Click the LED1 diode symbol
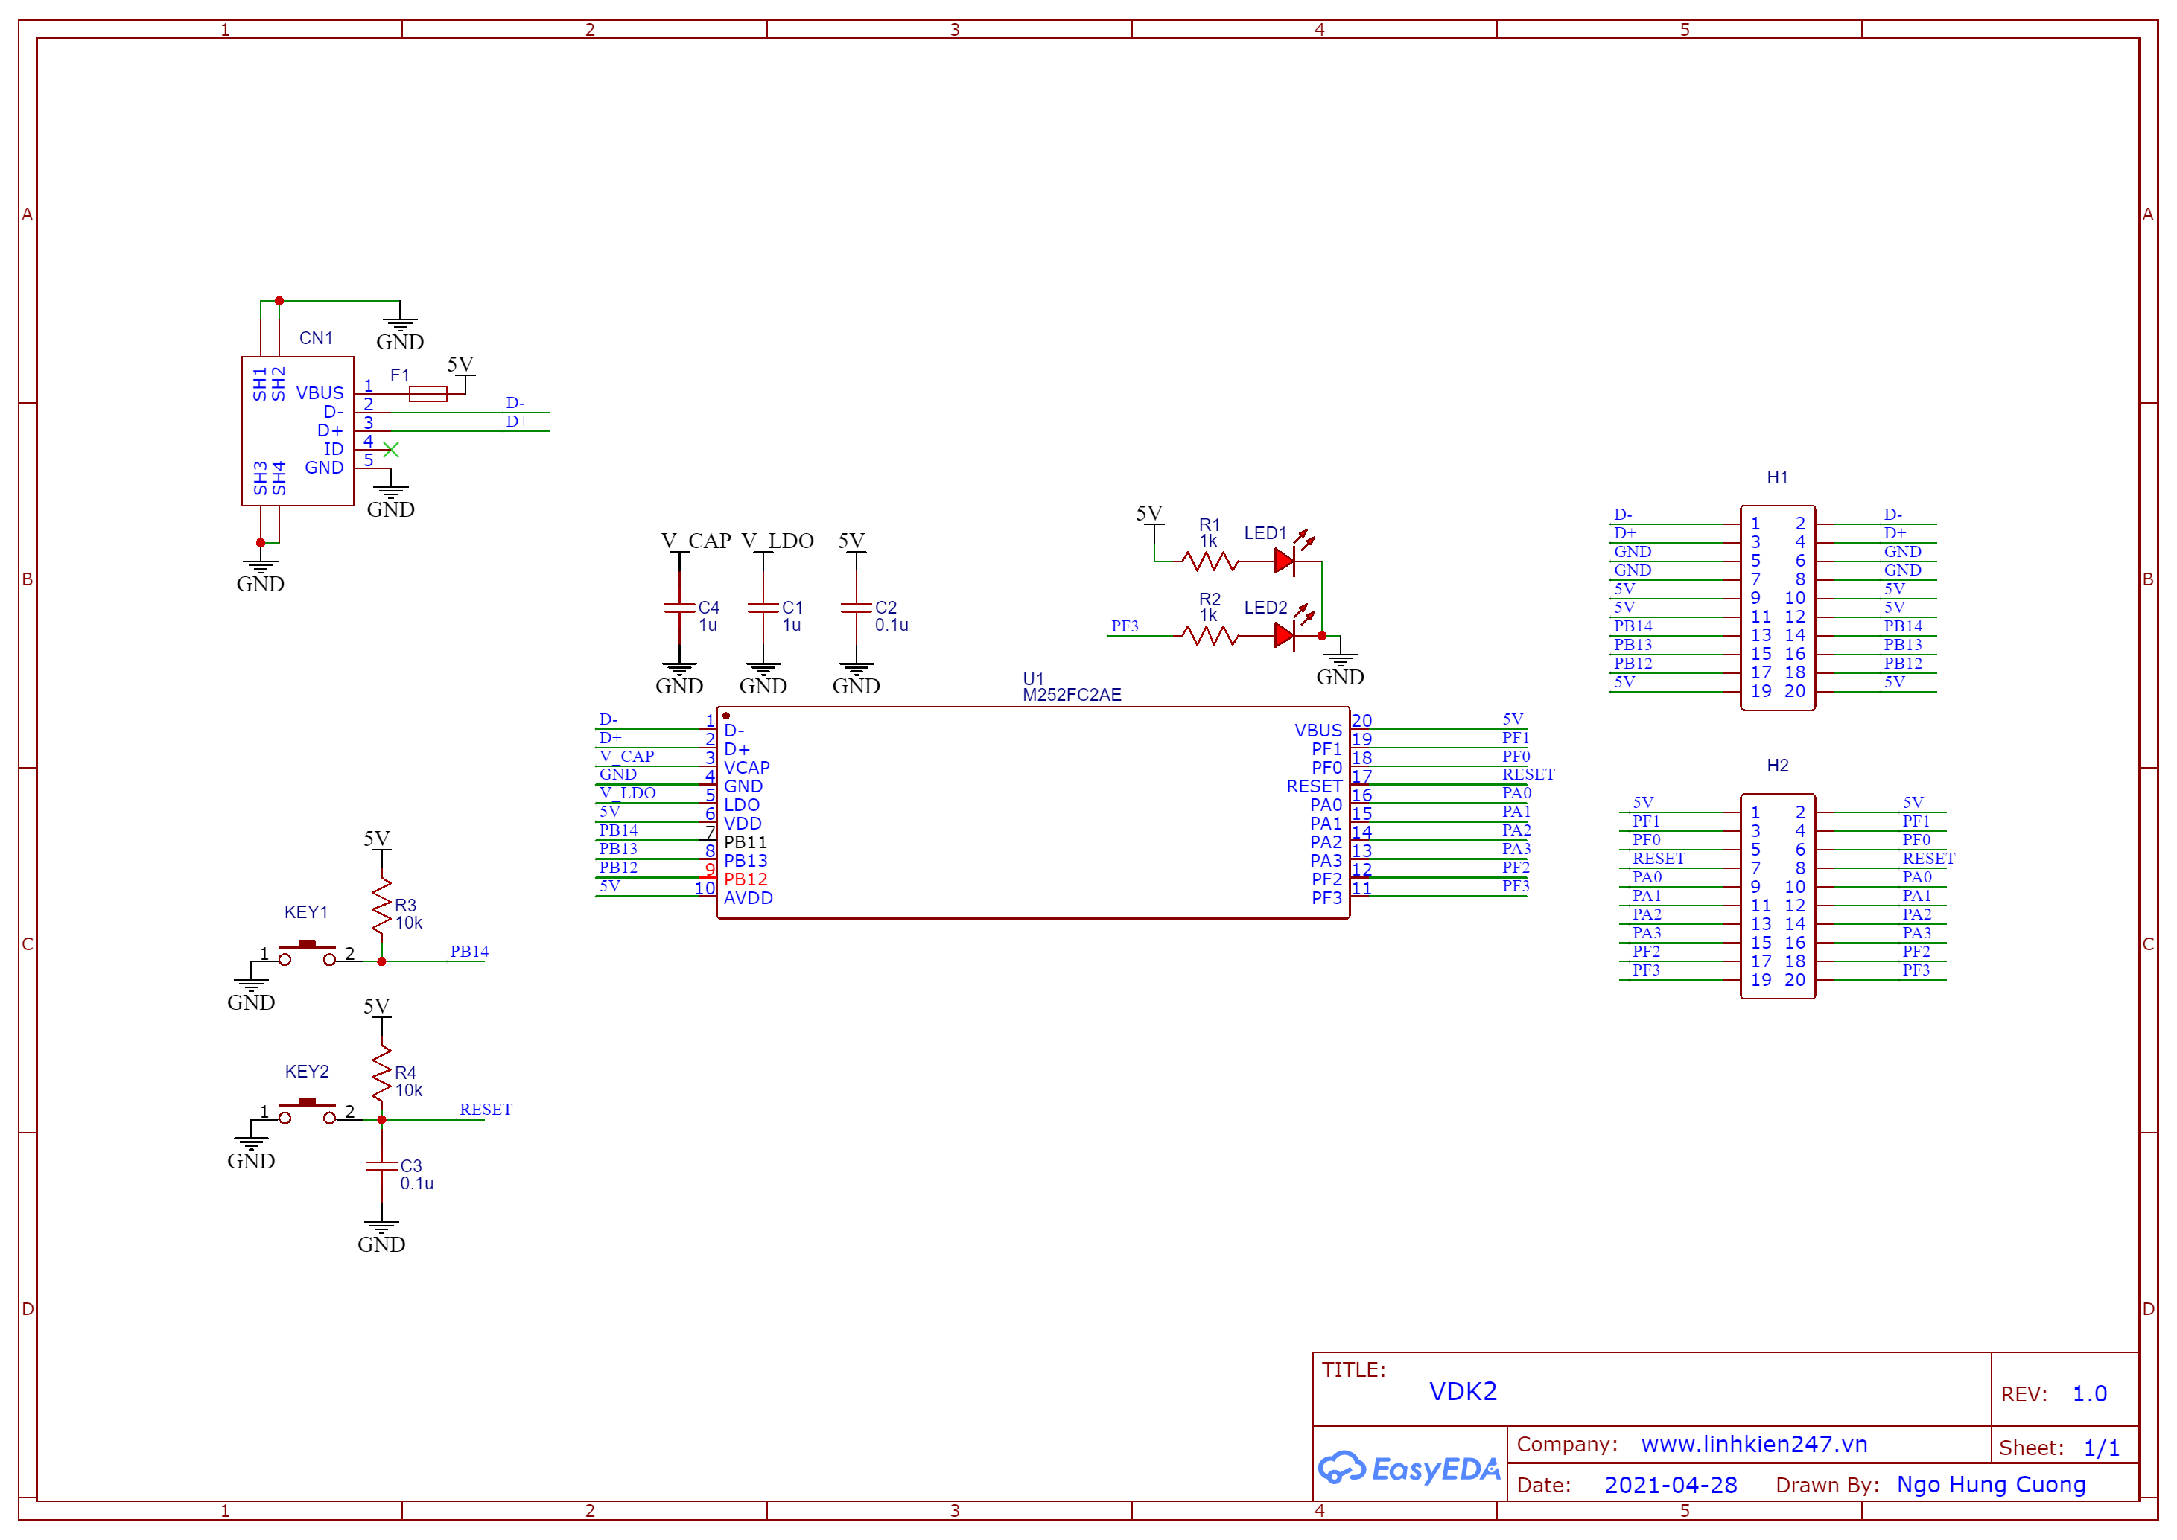This screenshot has width=2177, height=1540. click(x=1285, y=561)
